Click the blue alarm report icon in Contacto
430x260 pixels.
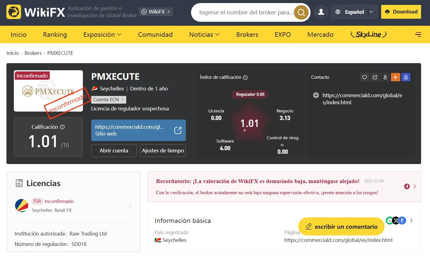406,77
